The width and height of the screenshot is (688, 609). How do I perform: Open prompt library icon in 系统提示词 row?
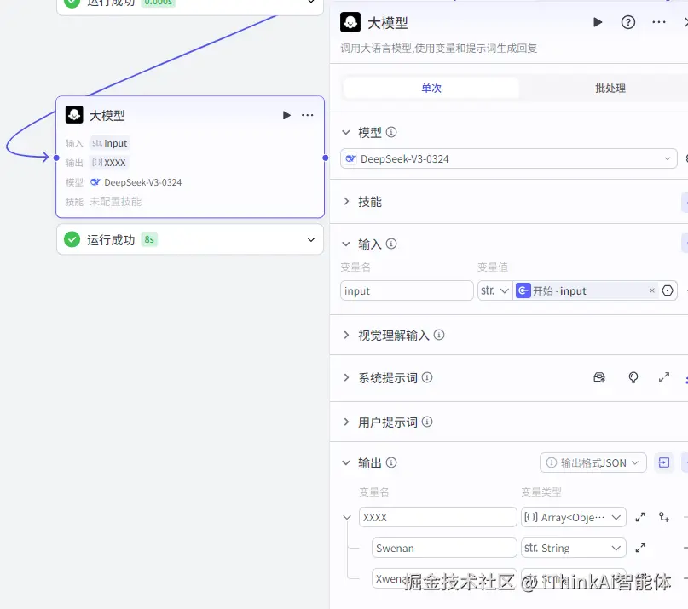point(599,376)
